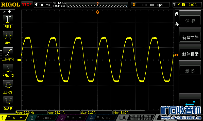The image size is (203, 121).
Task: Open the H 10.0ms timebase setting
Action: click(42, 5)
